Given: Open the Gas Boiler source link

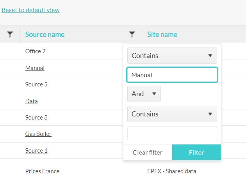Looking at the screenshot, I should pyautogui.click(x=38, y=134).
